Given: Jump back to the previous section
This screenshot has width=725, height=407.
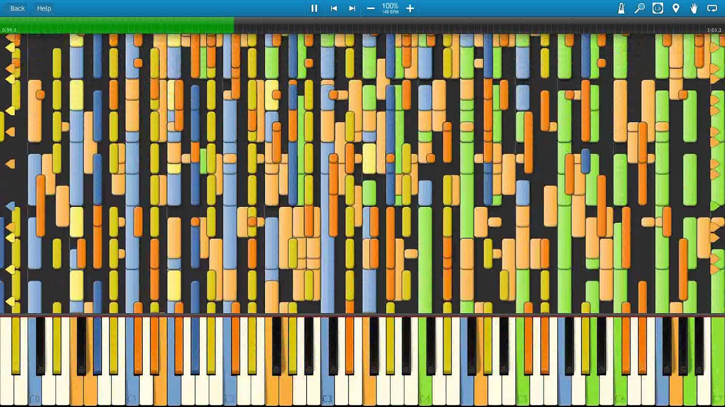Looking at the screenshot, I should [x=334, y=8].
